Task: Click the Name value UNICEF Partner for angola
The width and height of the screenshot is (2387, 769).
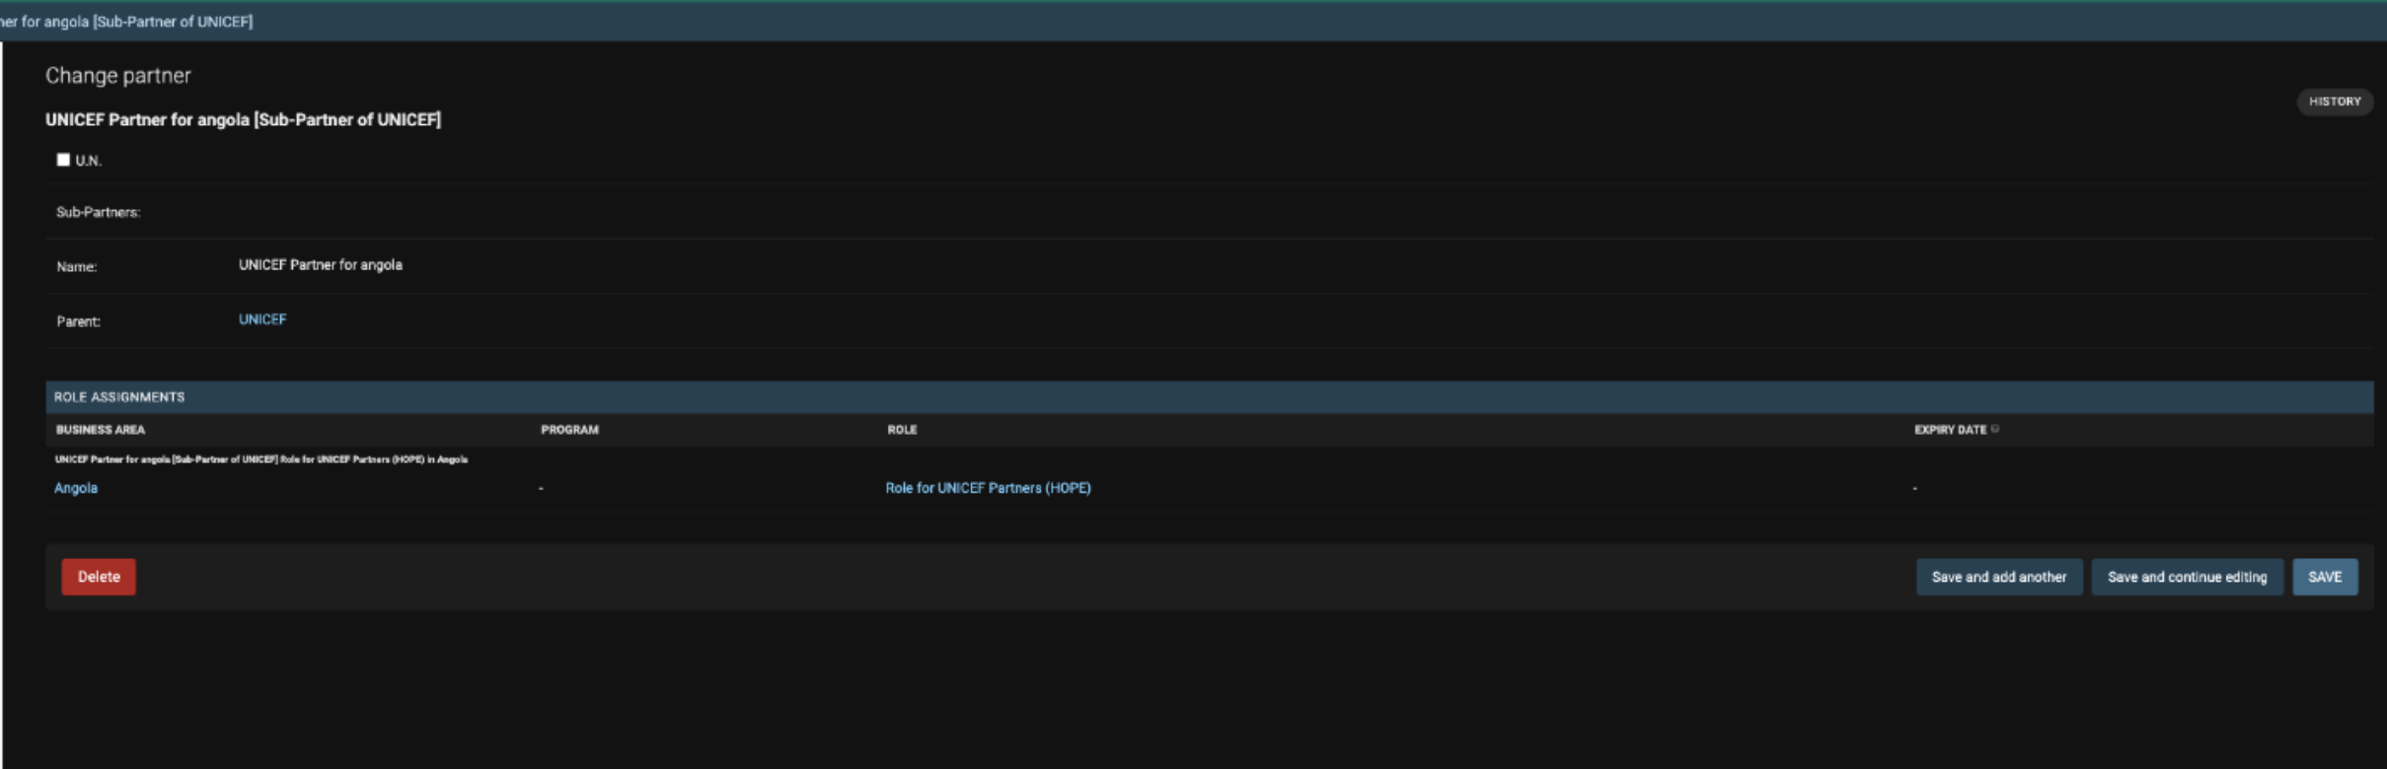Action: tap(321, 265)
